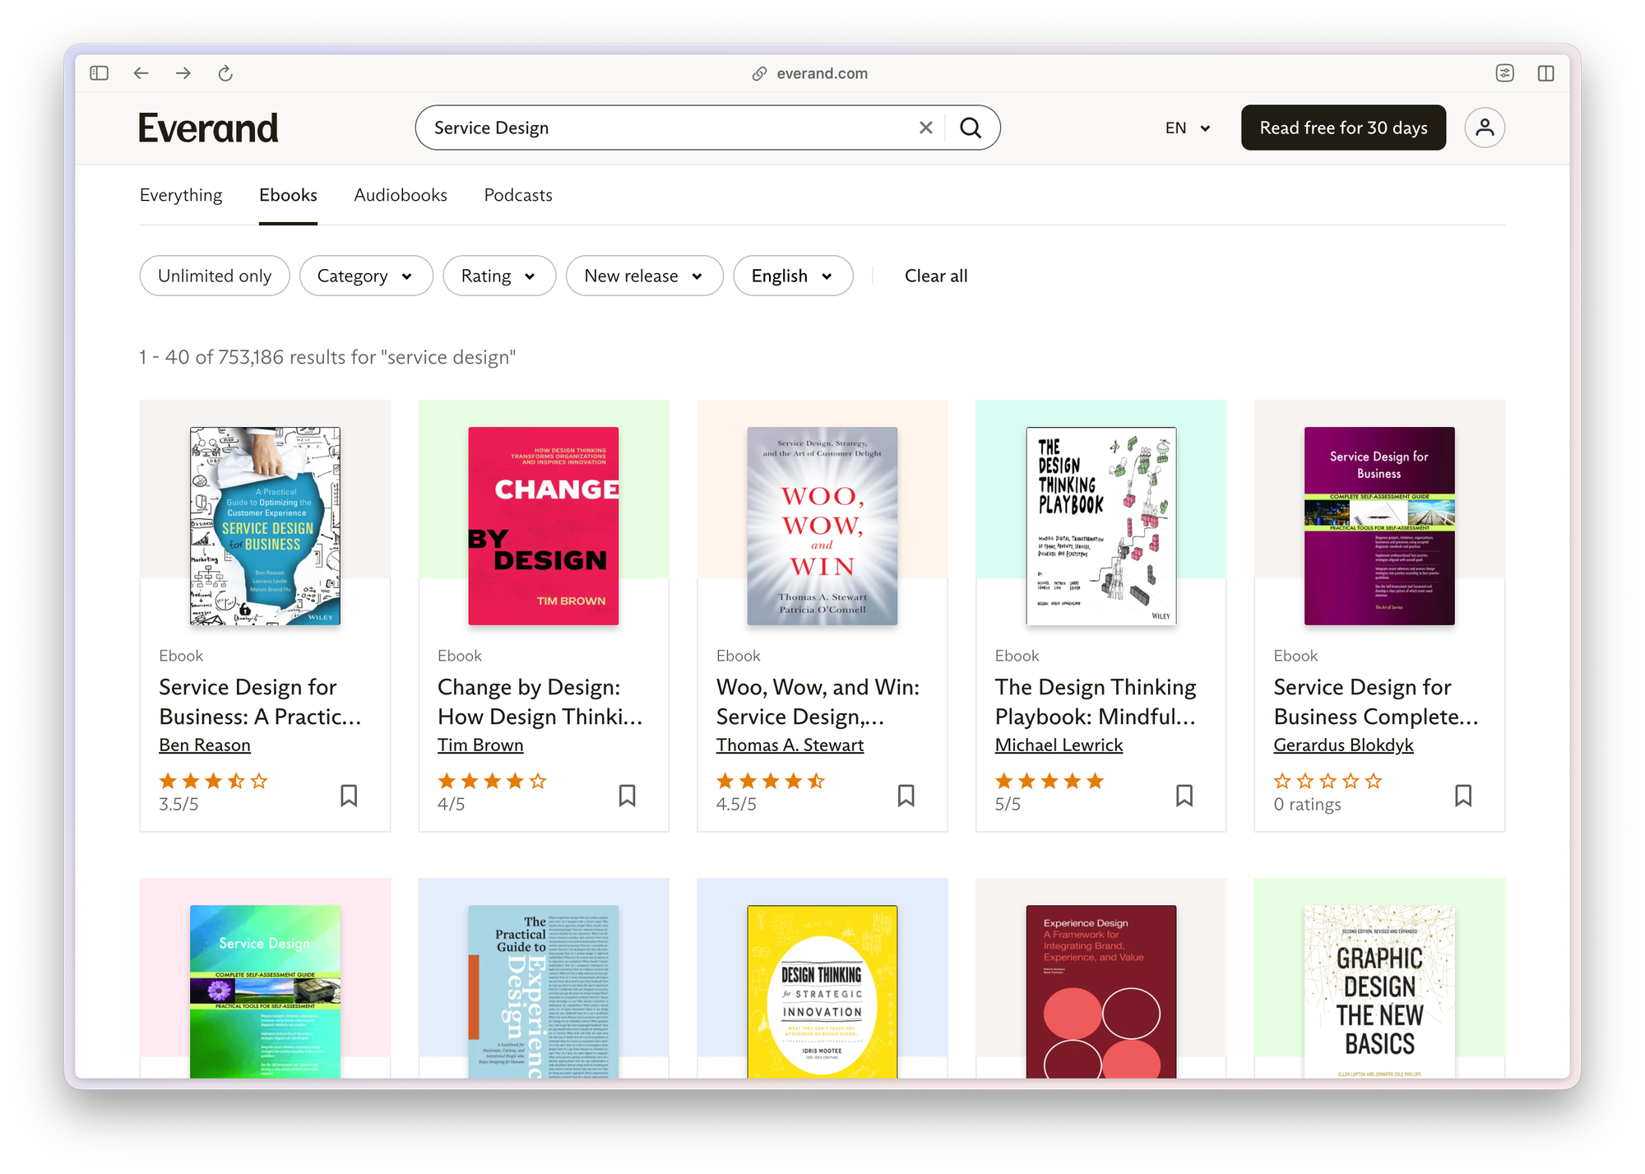
Task: Open the yellow Design Thinking for Strategic Innovation cover
Action: tap(822, 991)
